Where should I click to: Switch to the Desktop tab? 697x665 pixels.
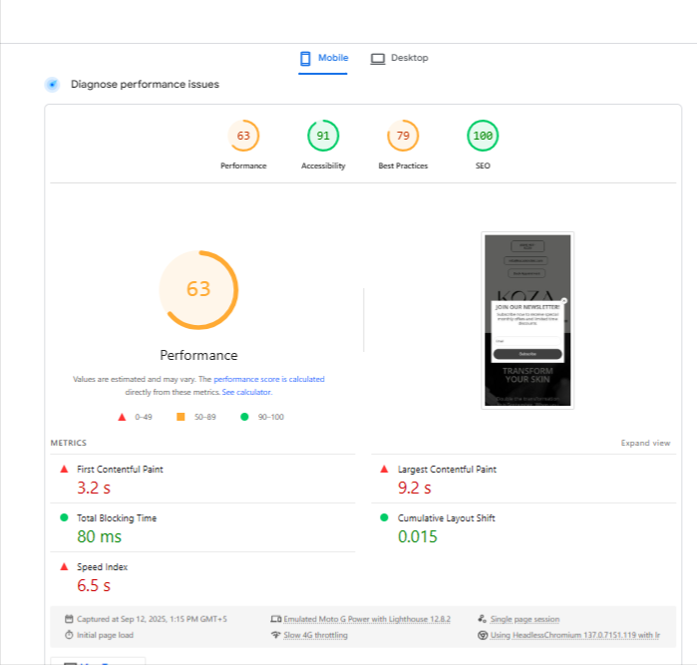[x=399, y=58]
